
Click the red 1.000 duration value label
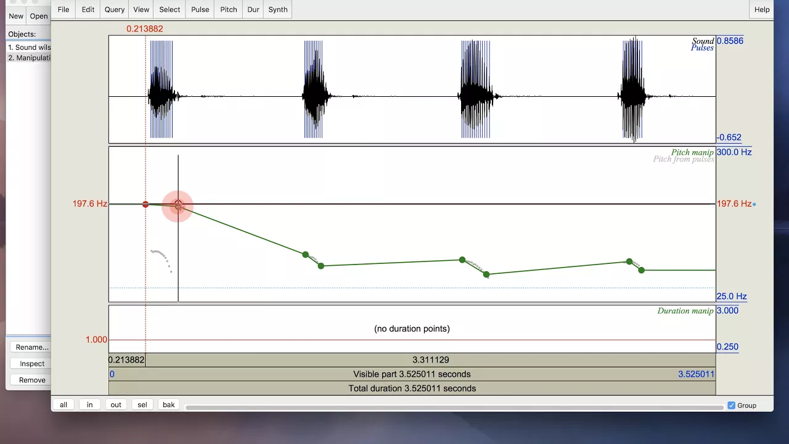pyautogui.click(x=96, y=340)
